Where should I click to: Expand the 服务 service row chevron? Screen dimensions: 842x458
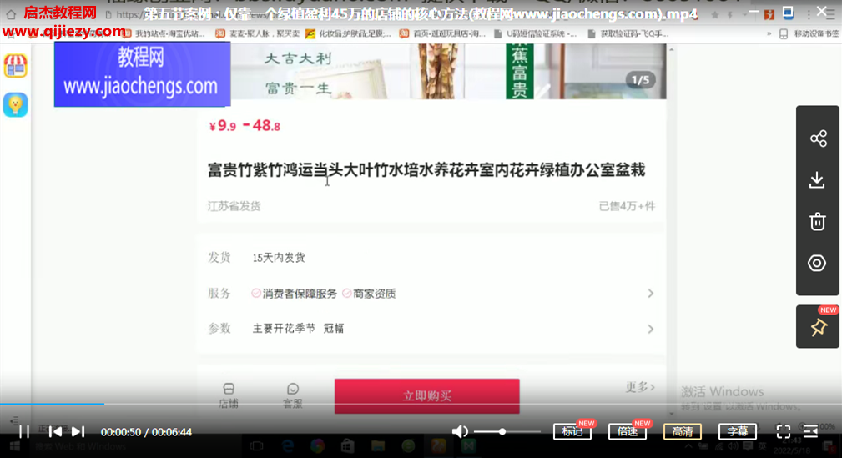(650, 293)
